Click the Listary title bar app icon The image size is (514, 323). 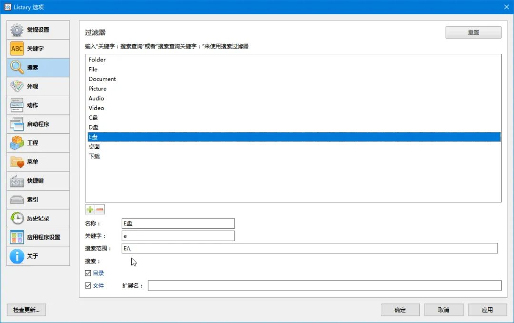click(8, 7)
